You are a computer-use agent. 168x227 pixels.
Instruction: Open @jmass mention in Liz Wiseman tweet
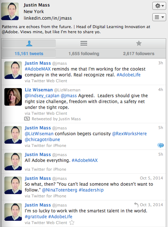[69, 96]
